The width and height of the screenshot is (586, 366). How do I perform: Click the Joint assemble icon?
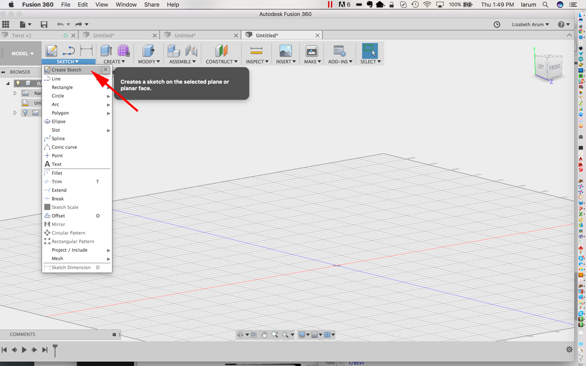[x=191, y=51]
